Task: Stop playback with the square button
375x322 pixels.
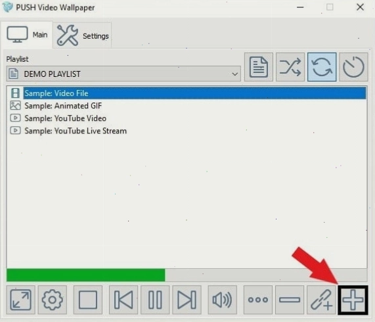Action: coord(88,300)
